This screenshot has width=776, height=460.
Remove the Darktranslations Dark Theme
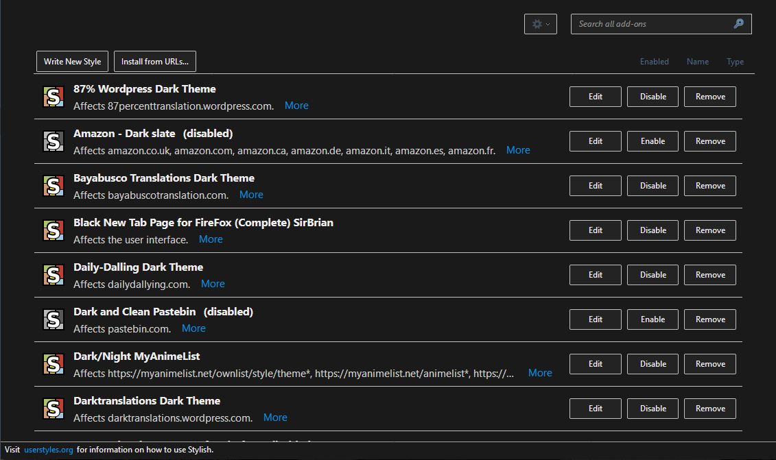click(710, 408)
